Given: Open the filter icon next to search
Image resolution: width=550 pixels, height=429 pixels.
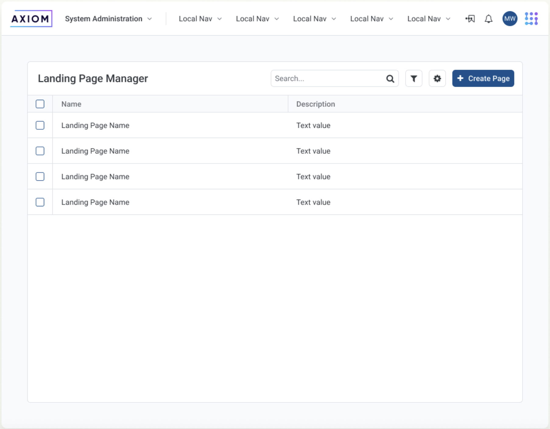Looking at the screenshot, I should click(x=414, y=78).
